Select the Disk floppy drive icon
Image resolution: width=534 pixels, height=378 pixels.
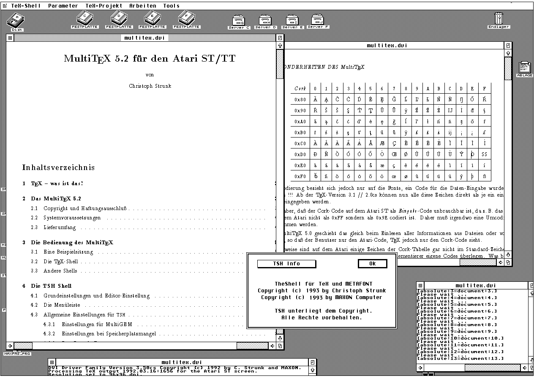(17, 22)
